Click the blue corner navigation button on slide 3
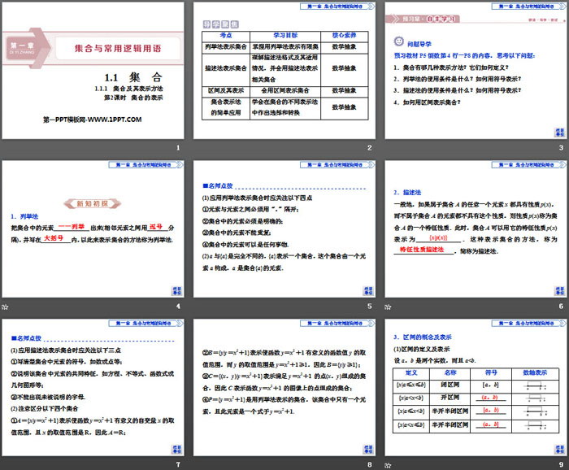Screen dimensions: 569x470 558,133
